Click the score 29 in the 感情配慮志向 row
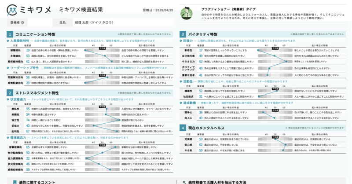 pos(28,83)
